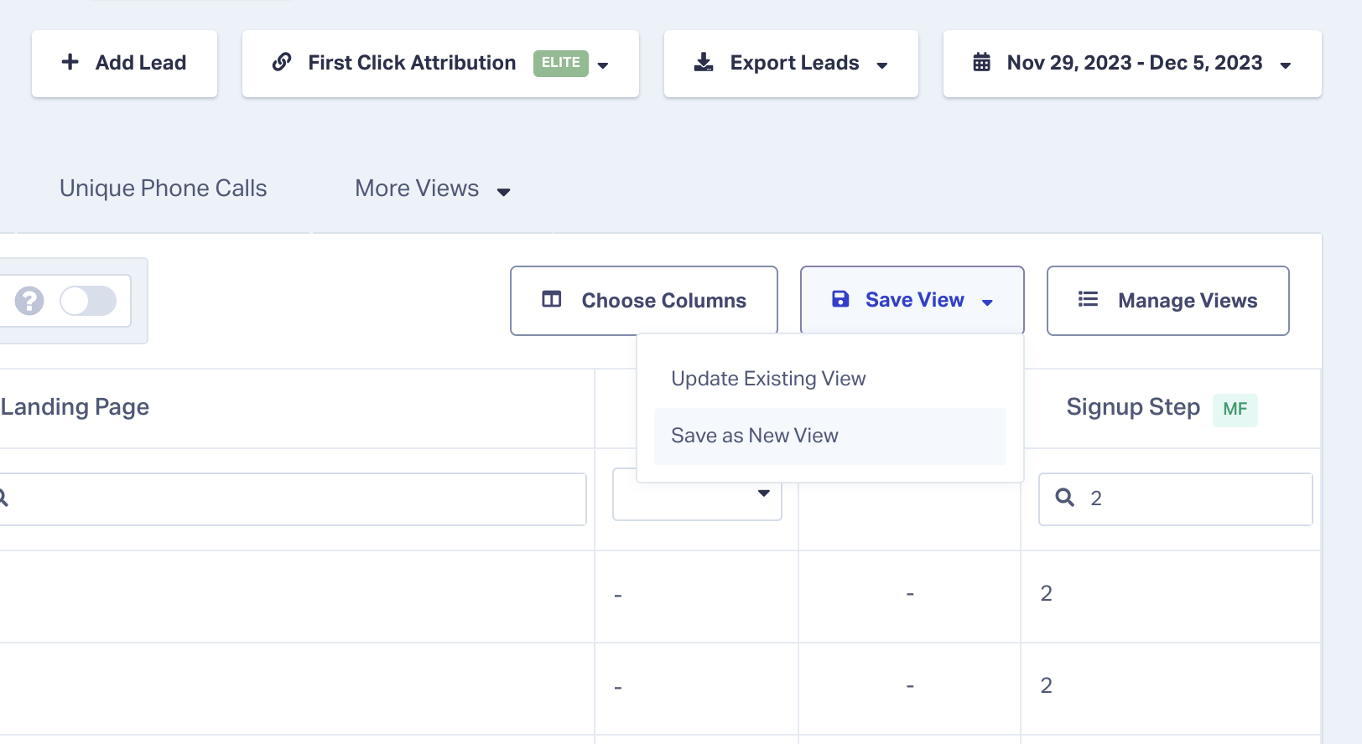Expand the More Views dropdown
Screen dimensions: 1362x744
click(x=503, y=191)
